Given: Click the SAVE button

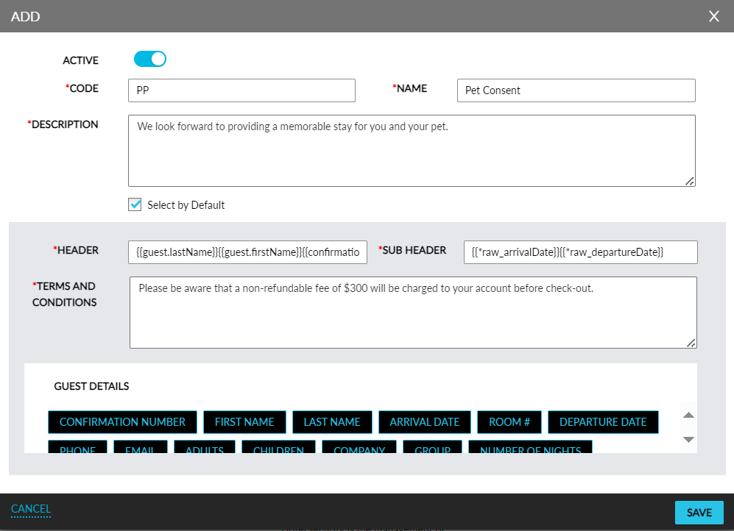Looking at the screenshot, I should 699,512.
